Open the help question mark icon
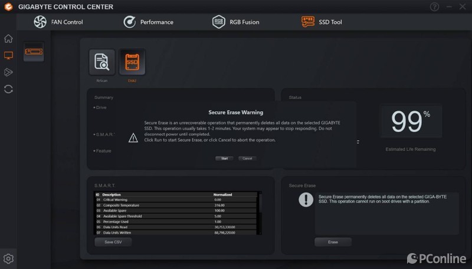The image size is (472, 269). point(434,6)
